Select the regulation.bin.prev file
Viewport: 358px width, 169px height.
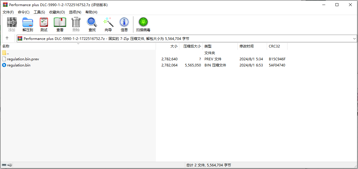(23, 59)
